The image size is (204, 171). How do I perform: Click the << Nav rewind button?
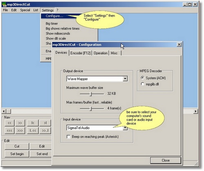click(9, 123)
